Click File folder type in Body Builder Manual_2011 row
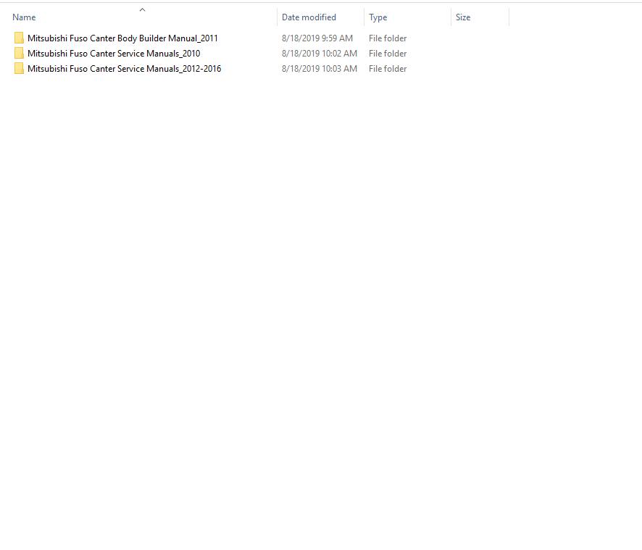Screen dimensions: 642x550 click(x=388, y=38)
